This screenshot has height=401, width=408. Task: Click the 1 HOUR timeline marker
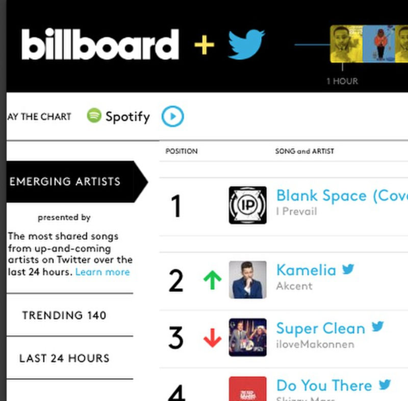click(342, 81)
